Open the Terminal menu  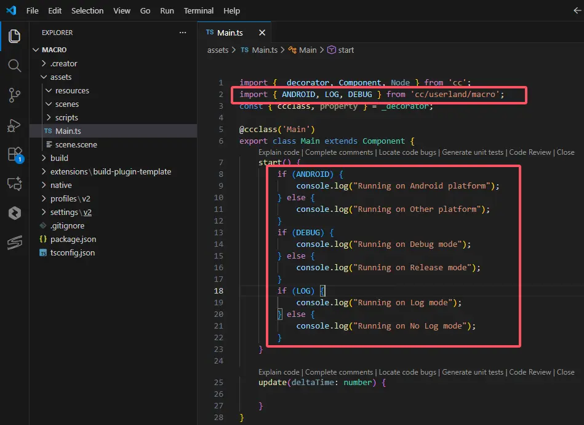[199, 10]
